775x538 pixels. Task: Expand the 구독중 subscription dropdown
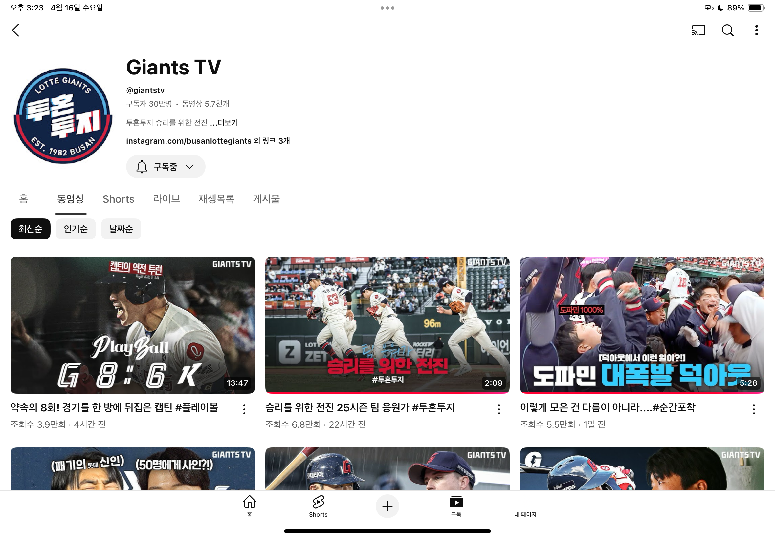point(165,167)
